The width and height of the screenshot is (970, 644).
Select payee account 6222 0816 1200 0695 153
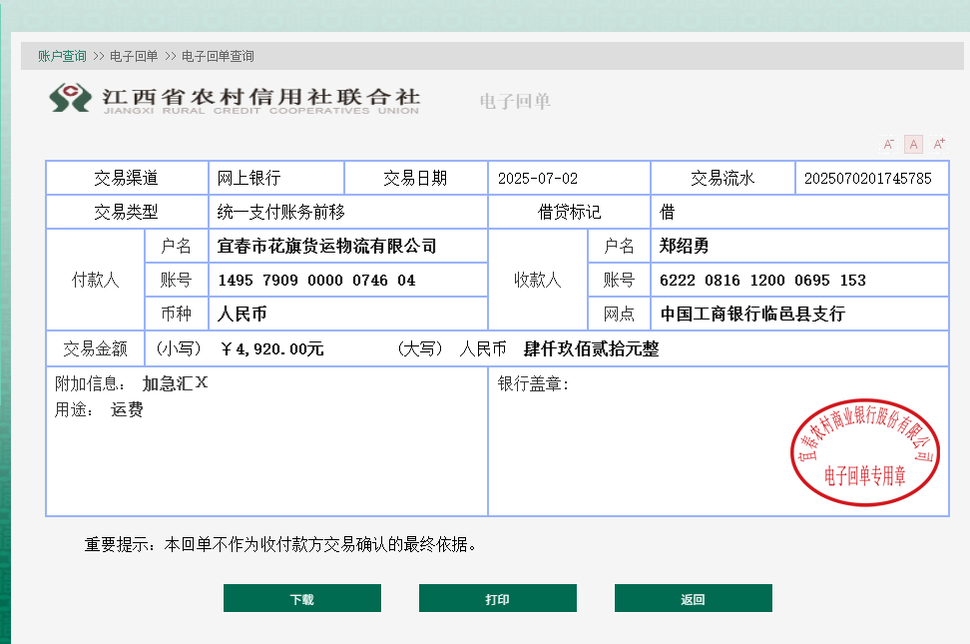[762, 281]
